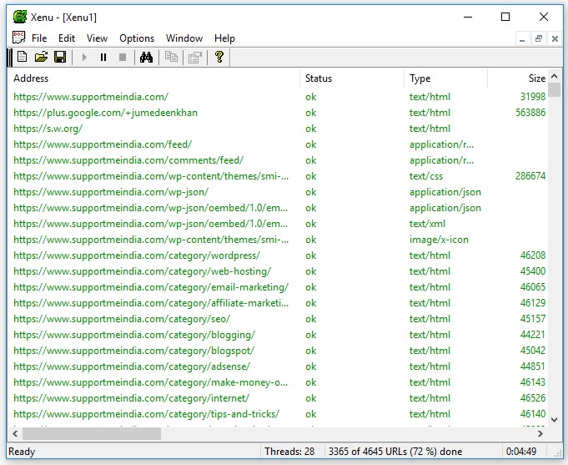Save results with the floppy disk icon

click(60, 58)
